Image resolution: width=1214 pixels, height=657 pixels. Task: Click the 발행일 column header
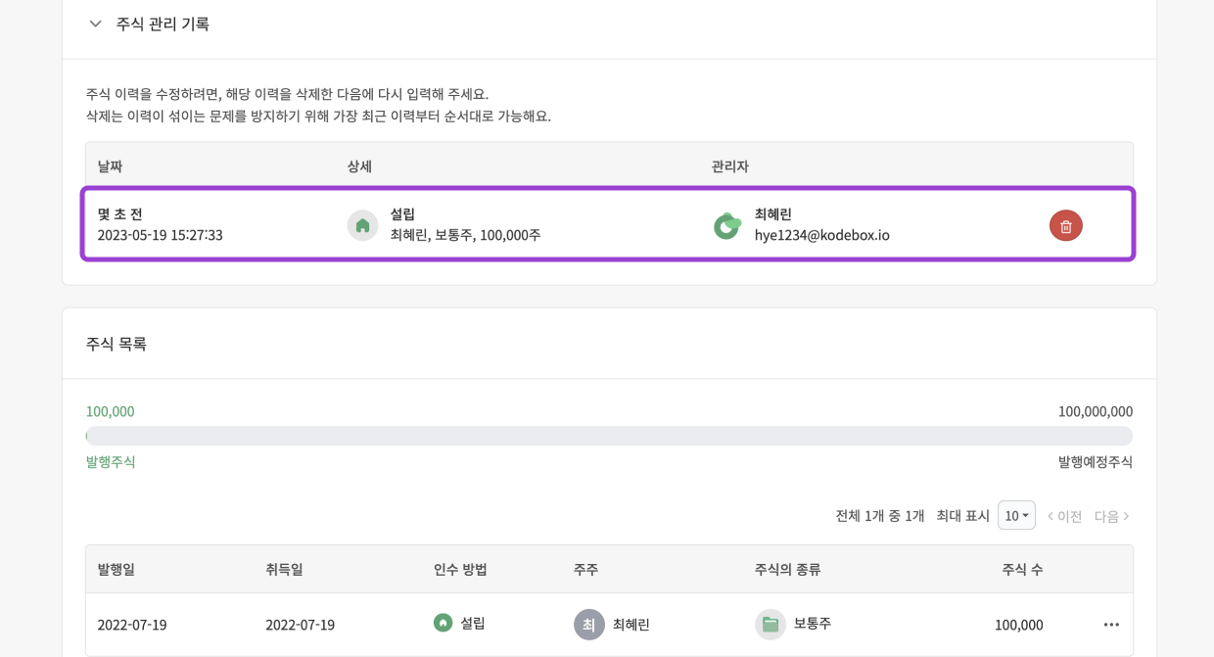pos(117,569)
